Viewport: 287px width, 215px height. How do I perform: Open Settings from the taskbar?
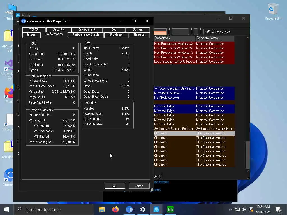click(x=143, y=209)
